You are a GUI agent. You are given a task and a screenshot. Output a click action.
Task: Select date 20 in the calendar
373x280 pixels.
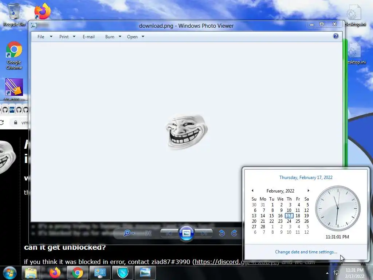pos(254,221)
